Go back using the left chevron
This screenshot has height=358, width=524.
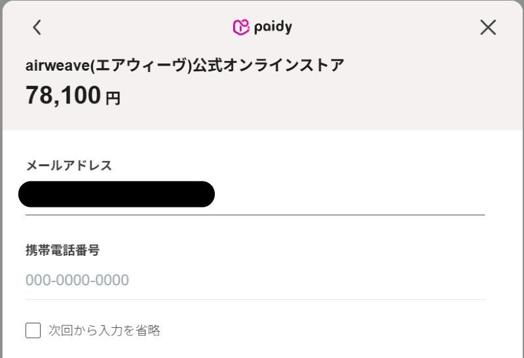pos(37,27)
